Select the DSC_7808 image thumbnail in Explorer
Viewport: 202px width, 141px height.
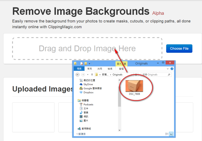point(134,86)
